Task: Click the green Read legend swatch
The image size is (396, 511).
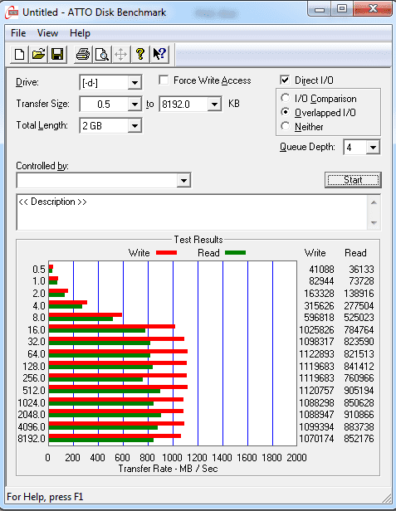Action: tap(235, 253)
